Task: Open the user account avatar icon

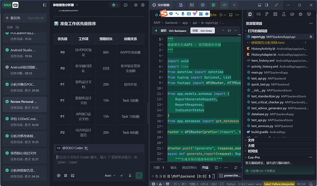Action: [x=143, y=5]
